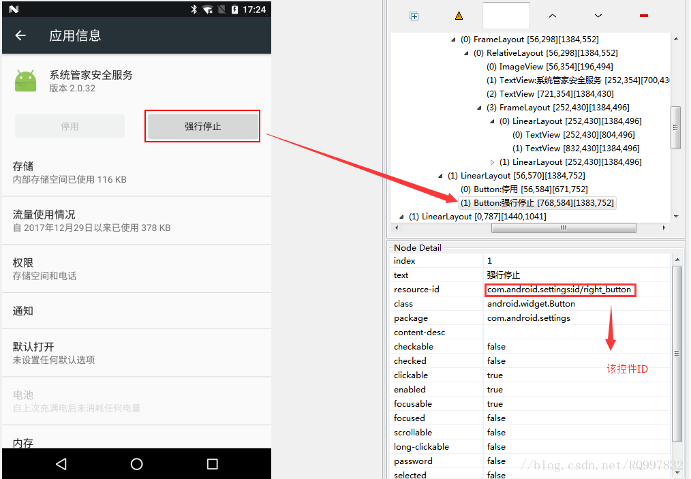The height and width of the screenshot is (479, 691).
Task: Select the TextView:系统管家安全服务 tree node
Action: (577, 80)
